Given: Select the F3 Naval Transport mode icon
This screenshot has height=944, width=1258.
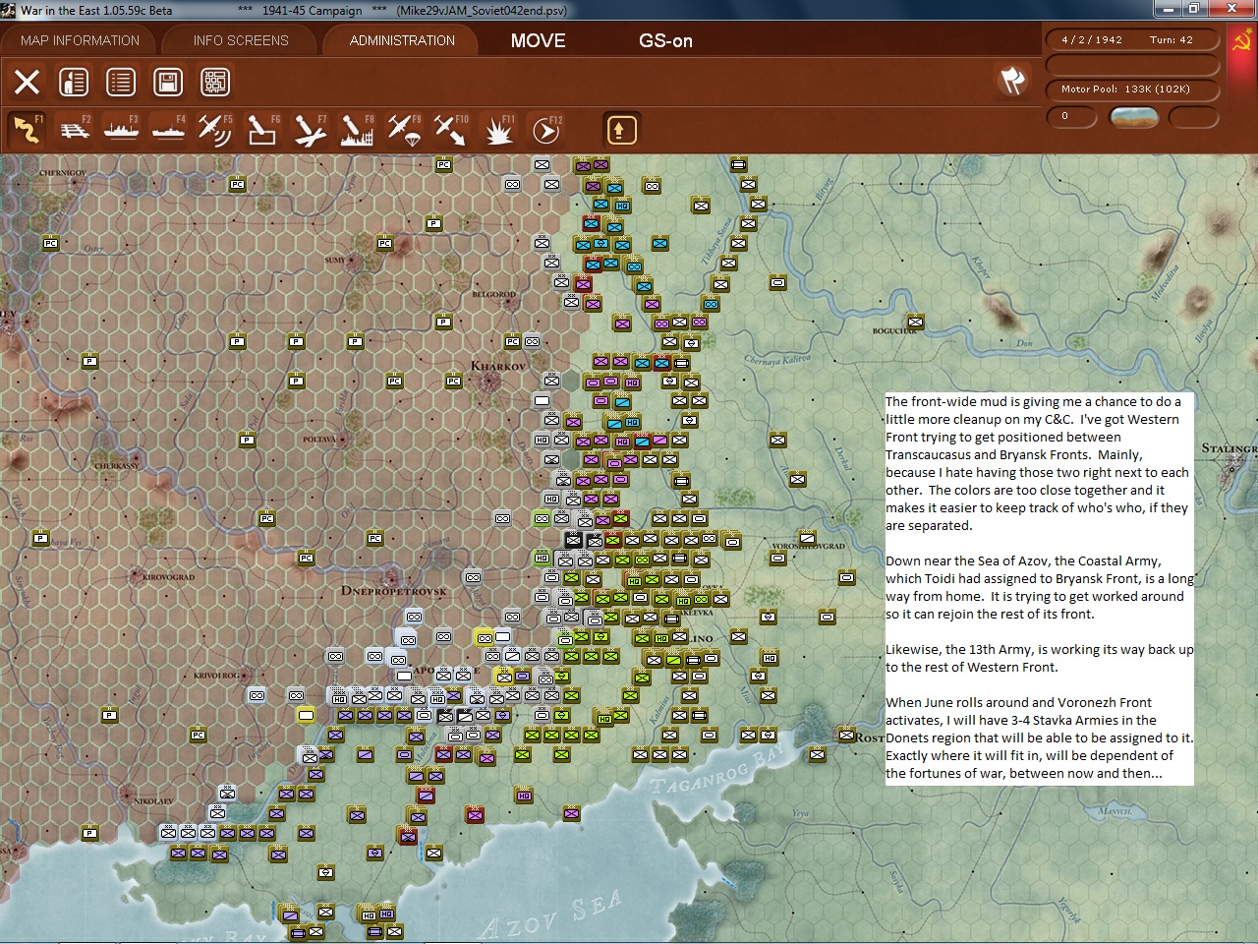Looking at the screenshot, I should 121,129.
